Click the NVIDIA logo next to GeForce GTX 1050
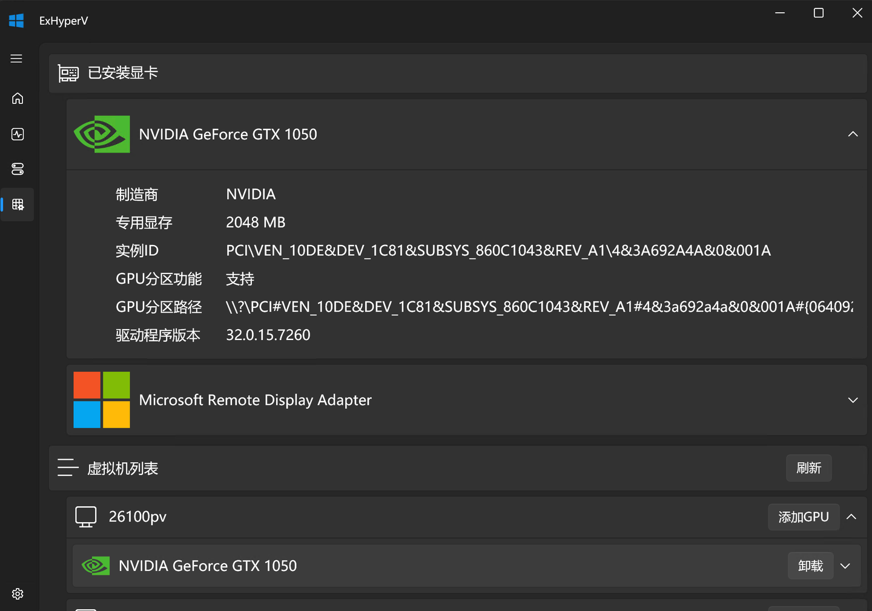 tap(101, 134)
